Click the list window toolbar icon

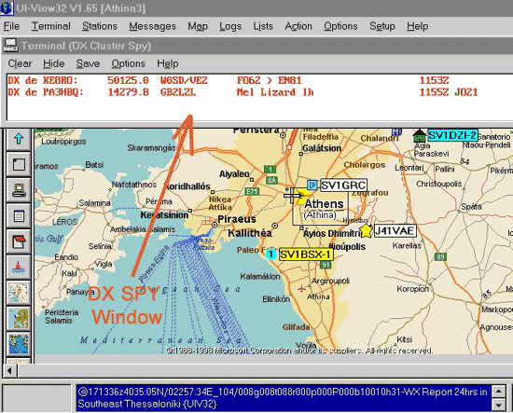click(x=19, y=215)
